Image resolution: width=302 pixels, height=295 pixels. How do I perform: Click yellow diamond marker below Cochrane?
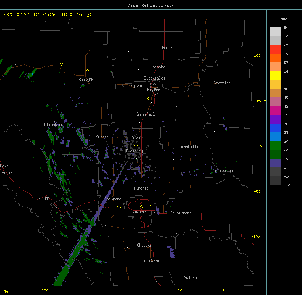(119, 207)
